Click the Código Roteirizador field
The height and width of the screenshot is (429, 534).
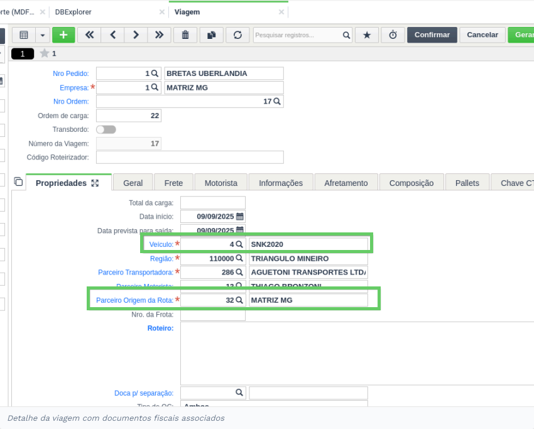[x=190, y=157]
